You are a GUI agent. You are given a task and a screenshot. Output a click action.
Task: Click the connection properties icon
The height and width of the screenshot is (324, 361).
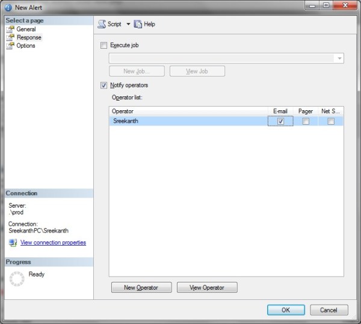click(13, 243)
